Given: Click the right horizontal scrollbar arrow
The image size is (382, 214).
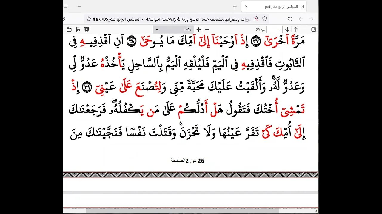Looking at the screenshot, I should point(316,211).
